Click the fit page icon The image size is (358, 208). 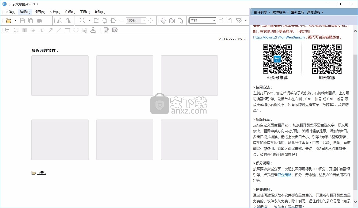click(x=105, y=21)
